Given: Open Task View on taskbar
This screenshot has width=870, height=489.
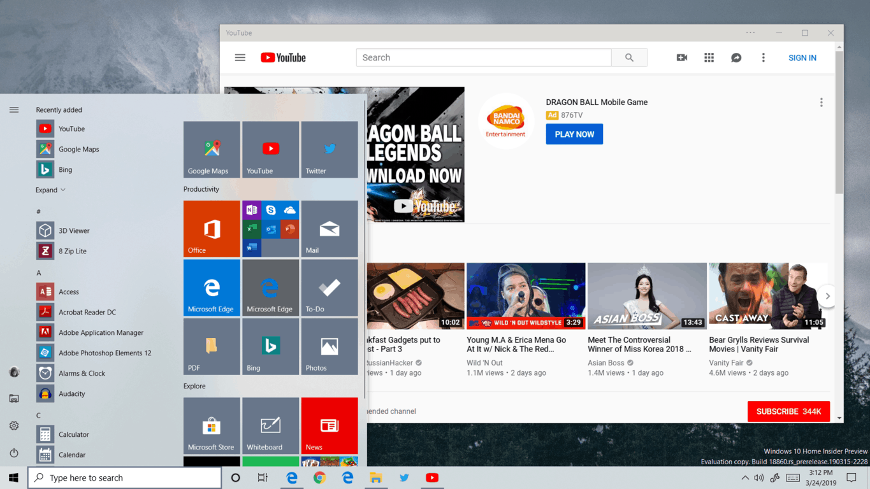Looking at the screenshot, I should coord(263,478).
